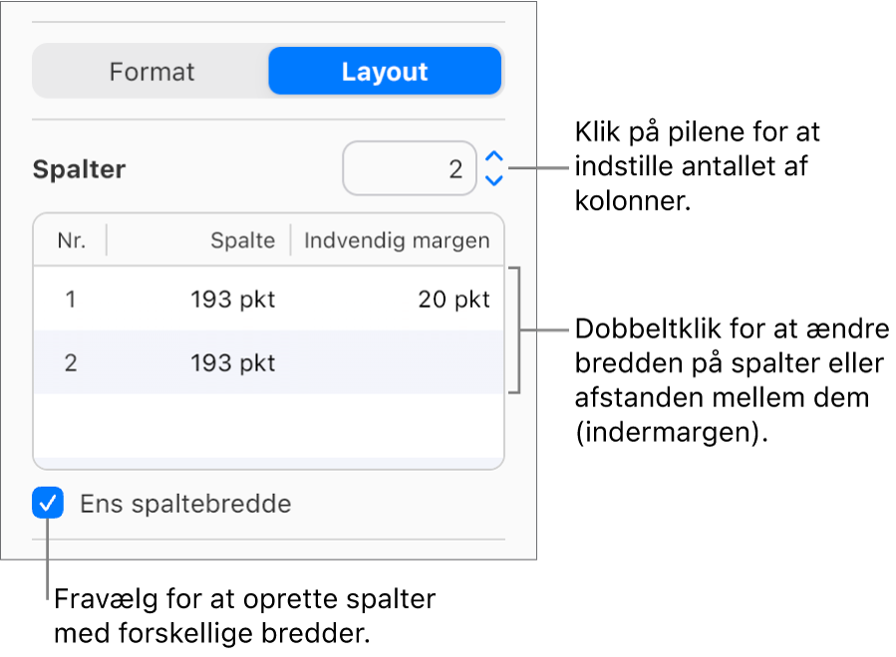Edit the Spalte width of column 2
Image resolution: width=896 pixels, height=657 pixels.
coord(232,362)
